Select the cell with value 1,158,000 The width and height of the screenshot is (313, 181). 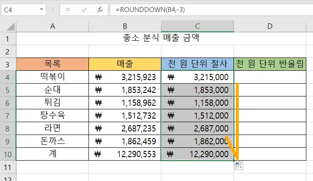(197, 103)
